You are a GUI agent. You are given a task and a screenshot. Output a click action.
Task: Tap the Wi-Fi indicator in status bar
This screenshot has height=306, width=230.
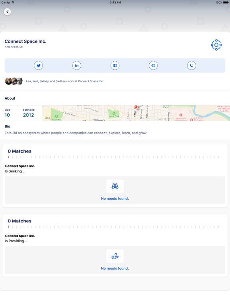click(x=13, y=2)
